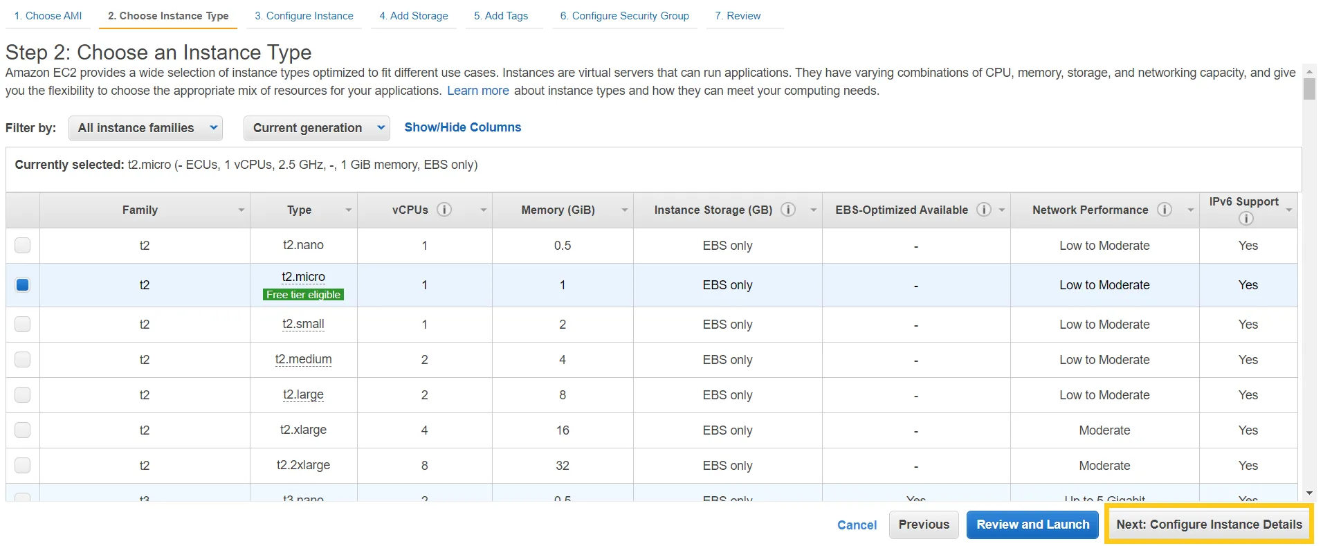Viewport: 1323px width, 546px height.
Task: Click Low to Moderate in t2.nano row
Action: tap(1104, 246)
